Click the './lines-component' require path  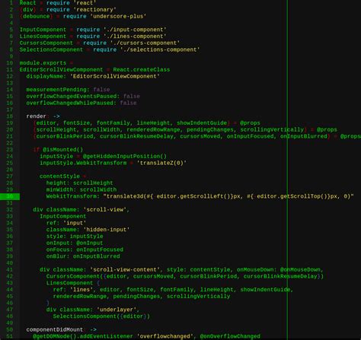click(x=135, y=37)
